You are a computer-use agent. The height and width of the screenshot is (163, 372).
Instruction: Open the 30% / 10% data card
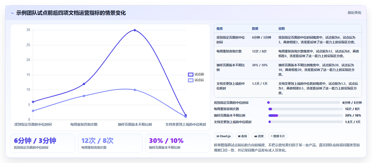click(x=178, y=143)
